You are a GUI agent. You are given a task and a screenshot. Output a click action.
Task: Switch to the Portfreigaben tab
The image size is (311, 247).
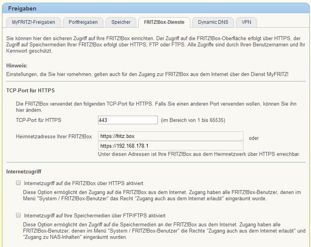(x=83, y=22)
